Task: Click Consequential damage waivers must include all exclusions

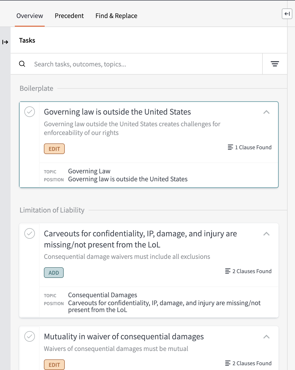Action: pyautogui.click(x=127, y=257)
